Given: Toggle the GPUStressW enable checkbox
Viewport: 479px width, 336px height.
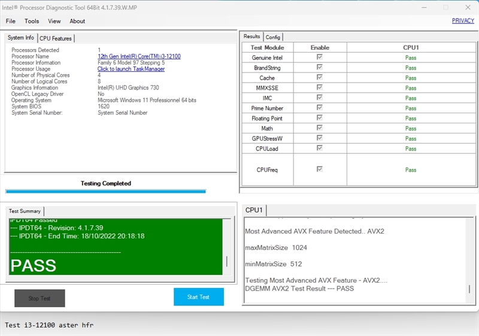Looking at the screenshot, I should pyautogui.click(x=320, y=138).
